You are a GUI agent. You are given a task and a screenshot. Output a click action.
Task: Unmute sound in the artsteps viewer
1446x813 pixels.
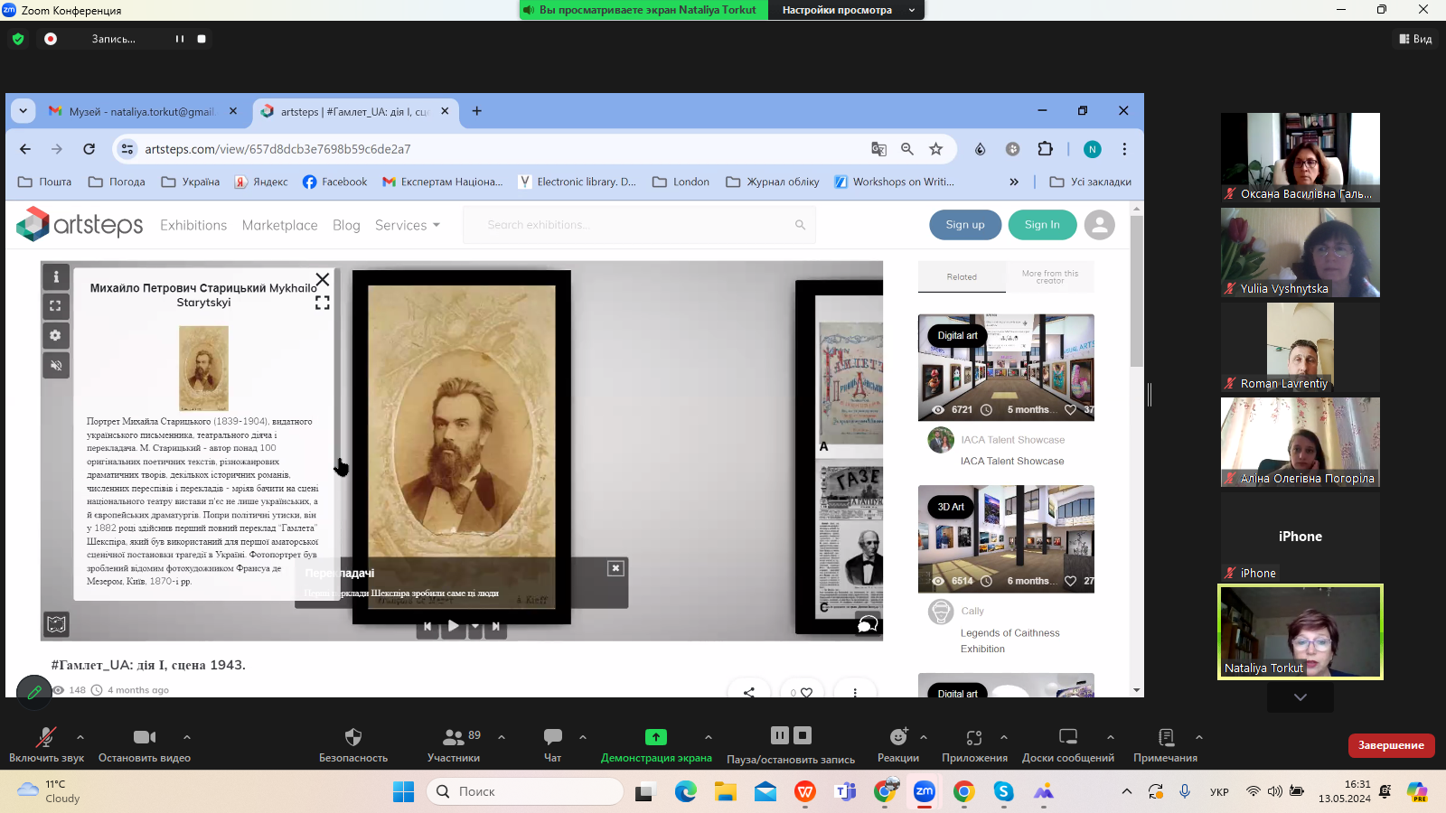(x=55, y=366)
